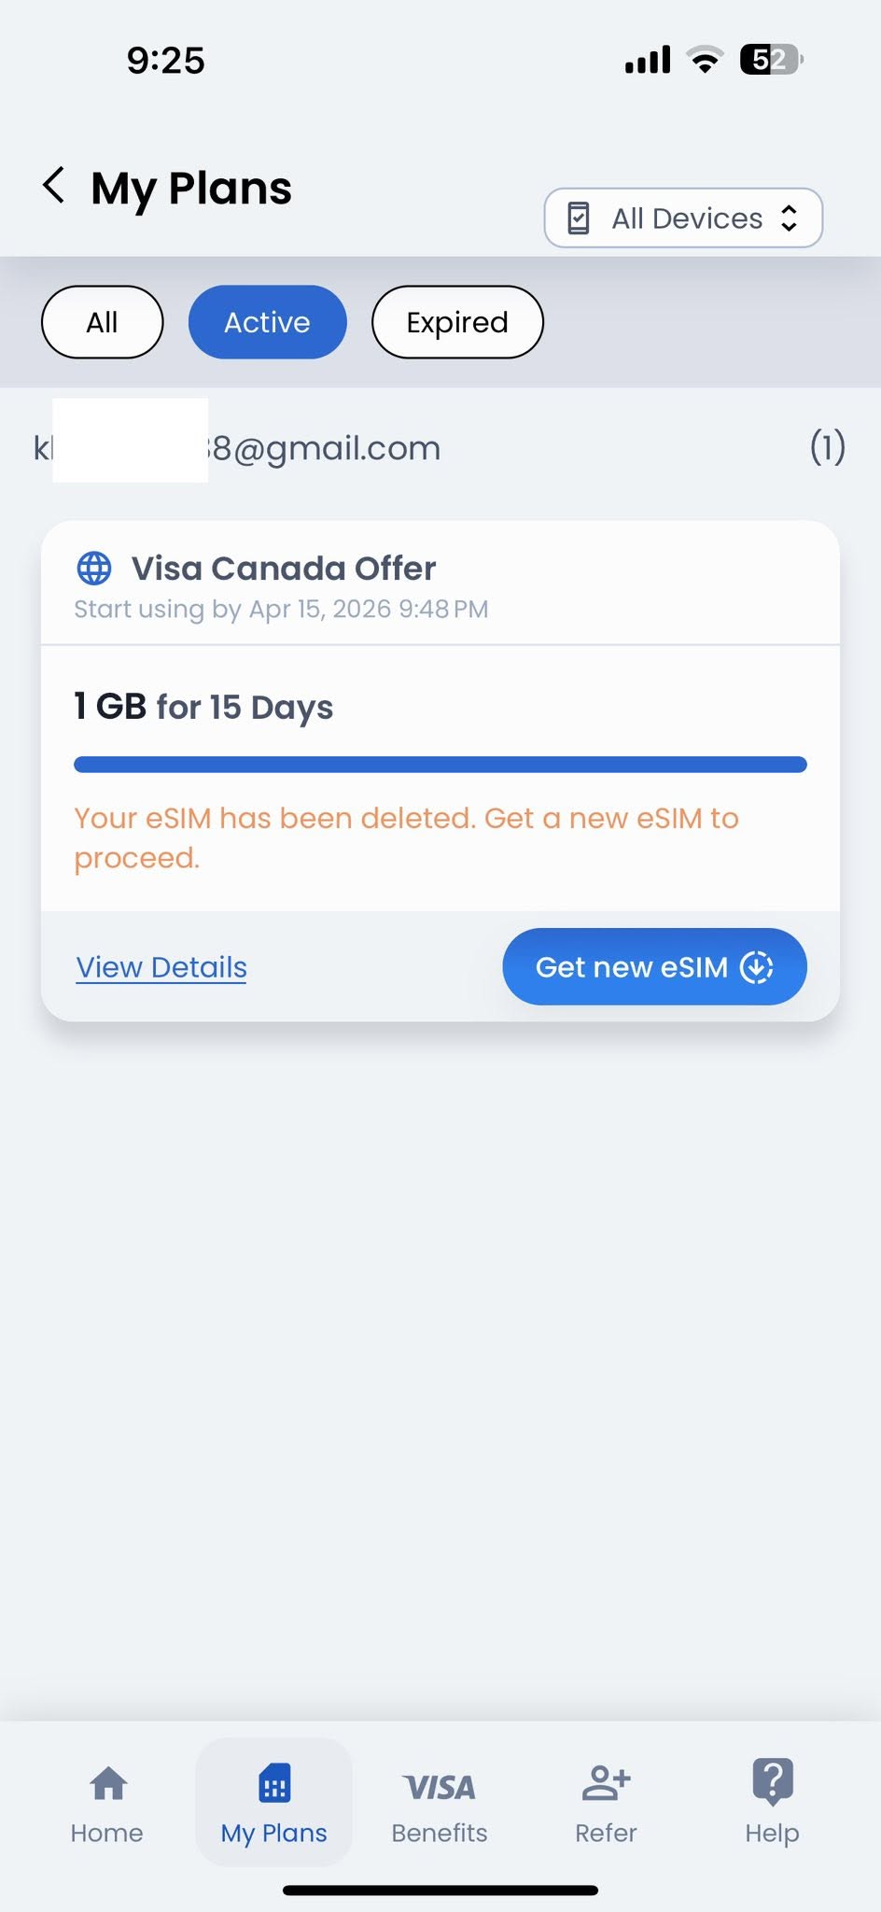The image size is (881, 1912).
Task: Switch to the Benefits tab label
Action: (440, 1833)
